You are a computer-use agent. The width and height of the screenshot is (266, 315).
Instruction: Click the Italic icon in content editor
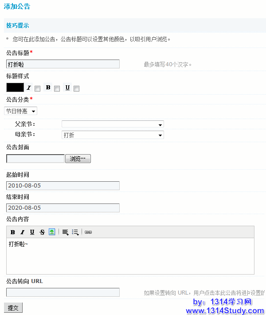[x=22, y=232]
